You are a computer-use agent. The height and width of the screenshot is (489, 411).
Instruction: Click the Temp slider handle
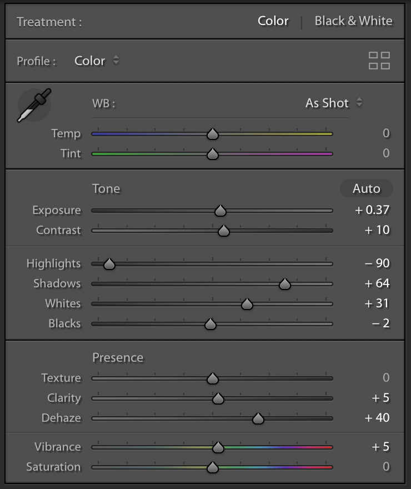tap(213, 134)
